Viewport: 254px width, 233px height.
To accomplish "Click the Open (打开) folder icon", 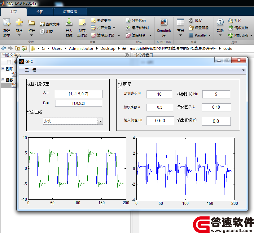I will (31, 22).
